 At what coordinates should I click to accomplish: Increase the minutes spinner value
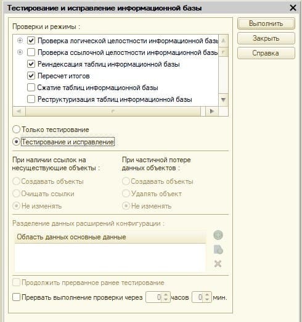coord(207,295)
